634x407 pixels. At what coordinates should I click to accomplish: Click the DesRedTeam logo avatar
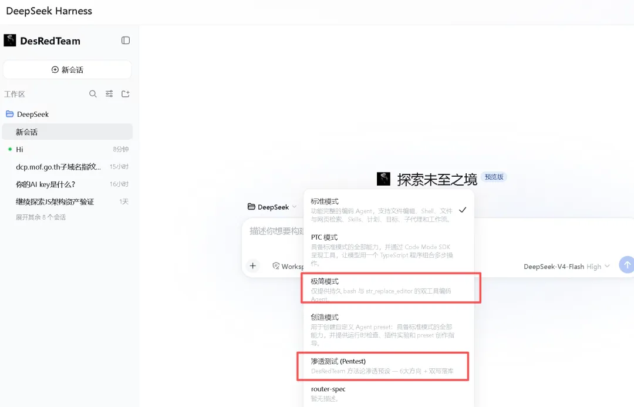coord(10,41)
